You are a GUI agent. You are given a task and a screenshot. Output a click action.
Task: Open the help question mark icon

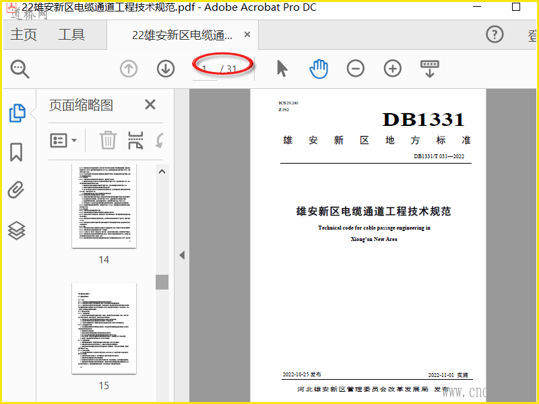tap(495, 34)
